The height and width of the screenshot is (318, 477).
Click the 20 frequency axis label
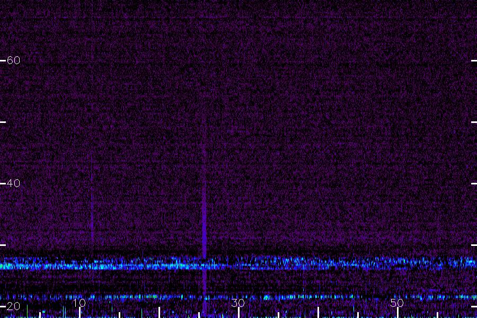tap(13, 306)
